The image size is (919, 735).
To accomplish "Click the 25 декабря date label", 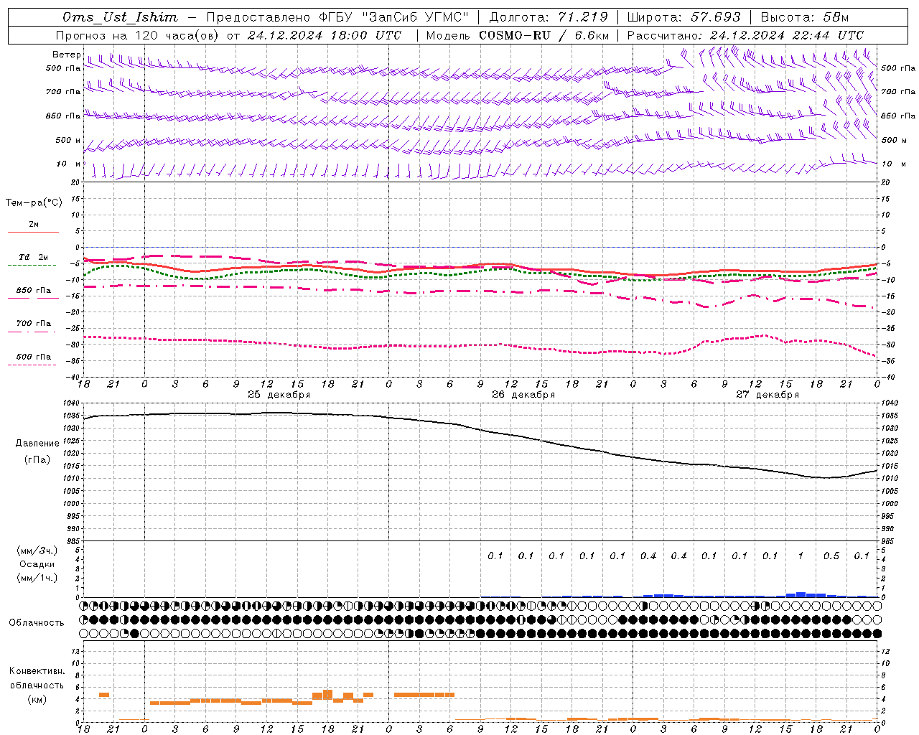I will coord(279,395).
